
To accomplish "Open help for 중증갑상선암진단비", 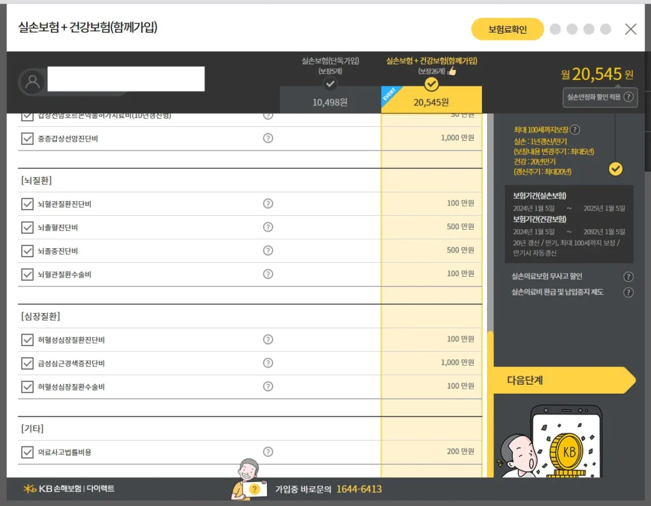I will point(268,138).
